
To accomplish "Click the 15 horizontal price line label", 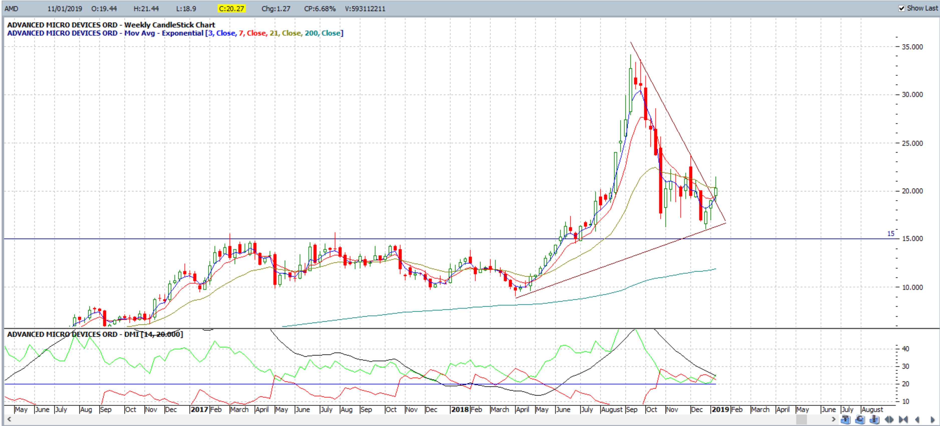I will pyautogui.click(x=891, y=234).
